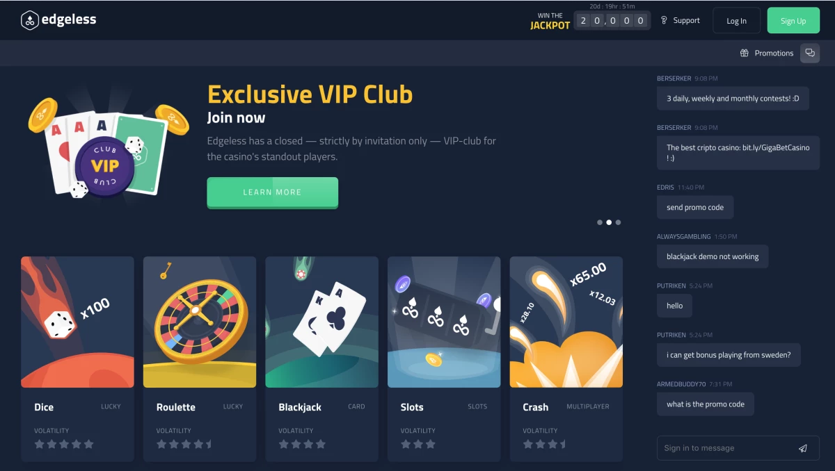Screen dimensions: 835x471
Task: Open the Roulette wheel game card
Action: [200, 322]
